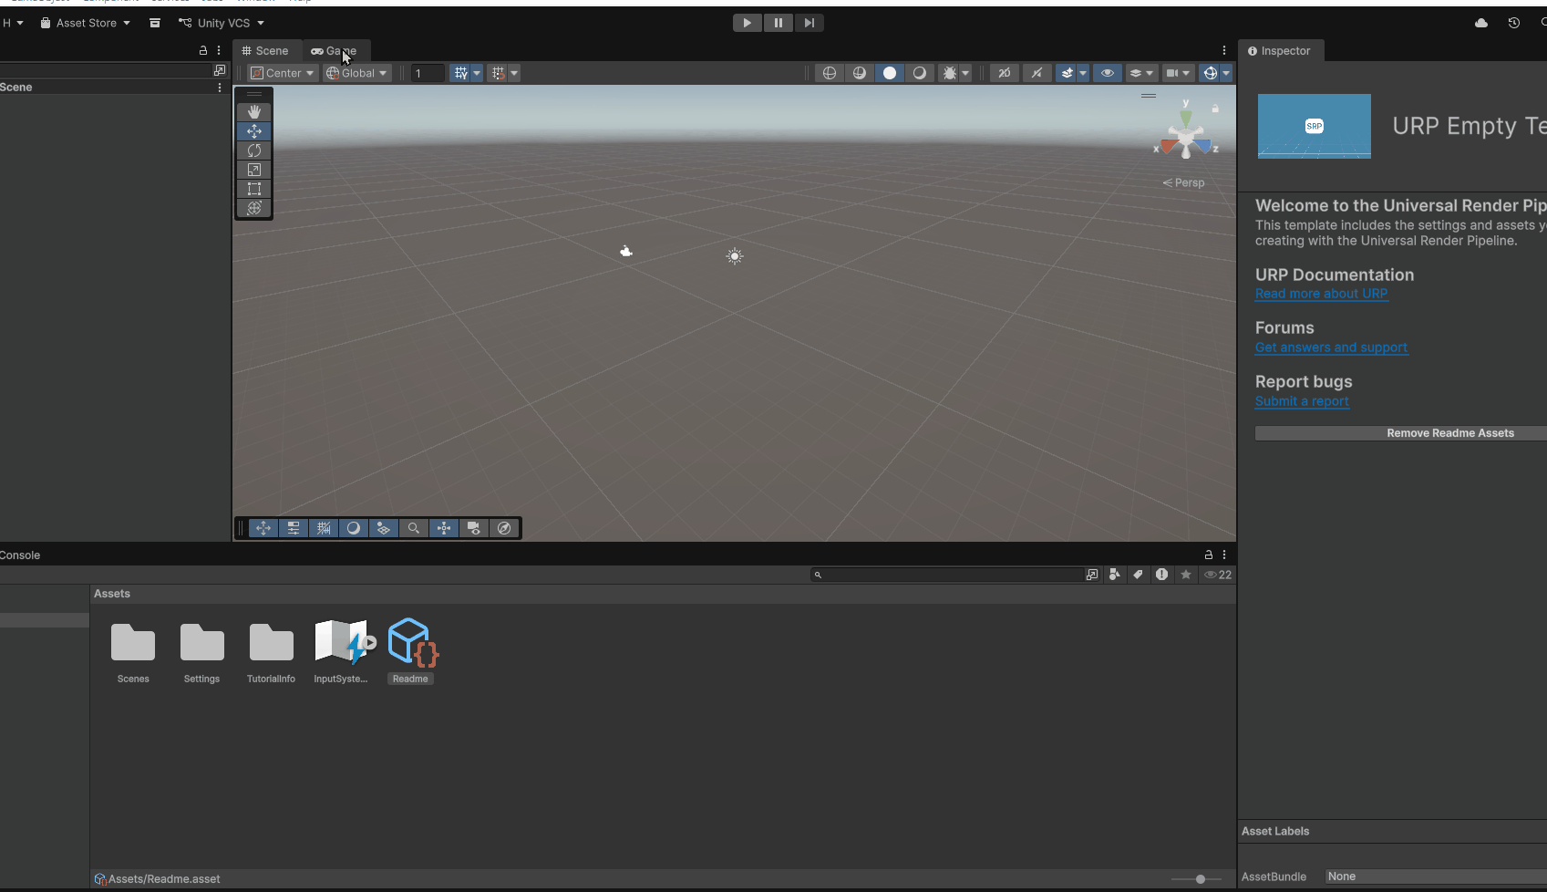Open the Center pivot dropdown

pyautogui.click(x=283, y=73)
